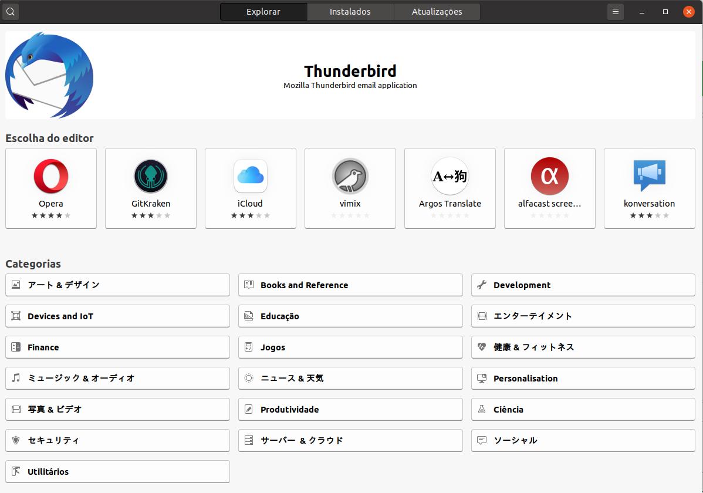Click the Jogos category icon

pos(249,347)
